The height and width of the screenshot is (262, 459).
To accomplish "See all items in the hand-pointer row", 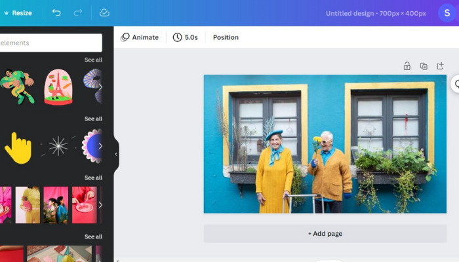I will 93,119.
